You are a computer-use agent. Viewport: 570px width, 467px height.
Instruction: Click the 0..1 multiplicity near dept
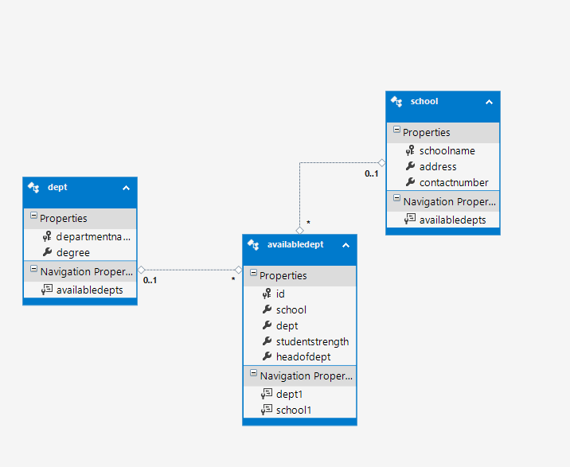point(150,280)
